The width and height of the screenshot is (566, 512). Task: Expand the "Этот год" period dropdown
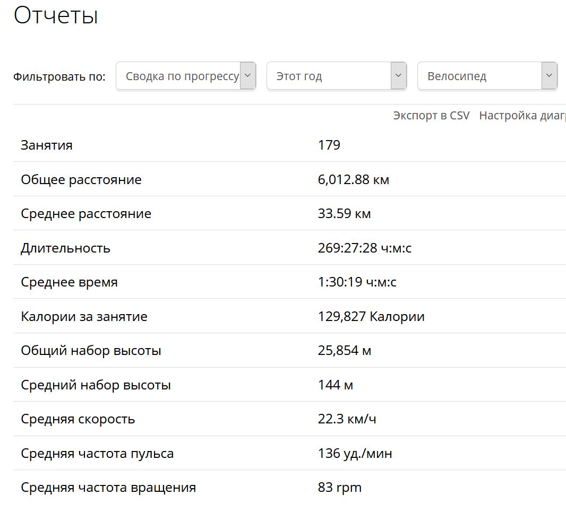click(x=337, y=76)
